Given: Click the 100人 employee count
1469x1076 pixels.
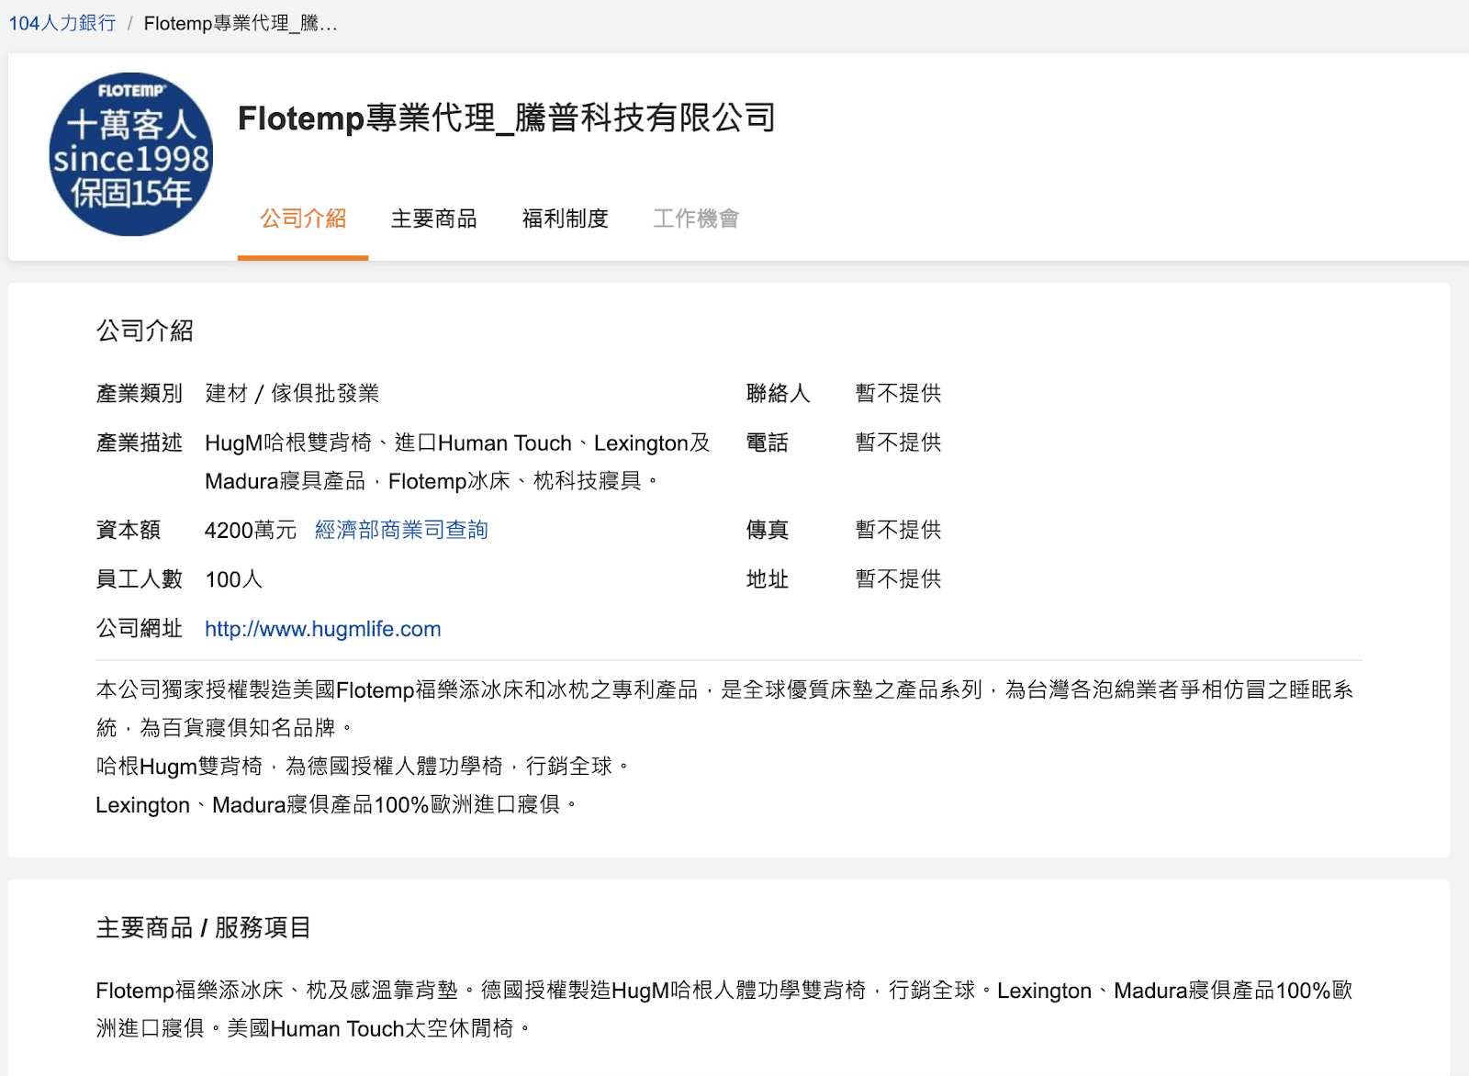Looking at the screenshot, I should [233, 579].
